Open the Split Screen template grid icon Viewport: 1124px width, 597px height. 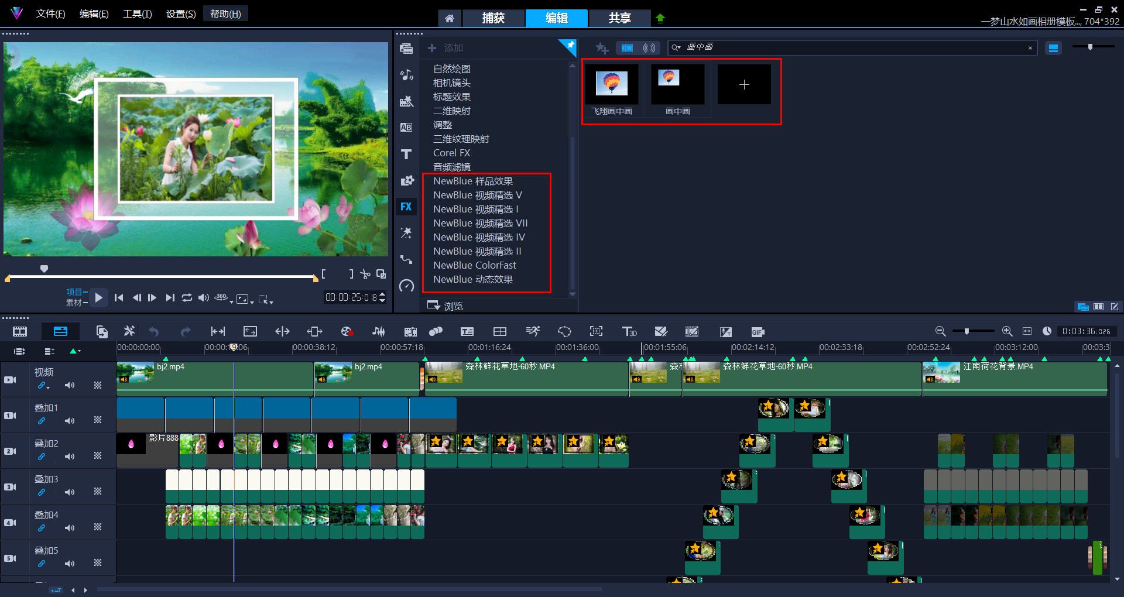coord(499,332)
